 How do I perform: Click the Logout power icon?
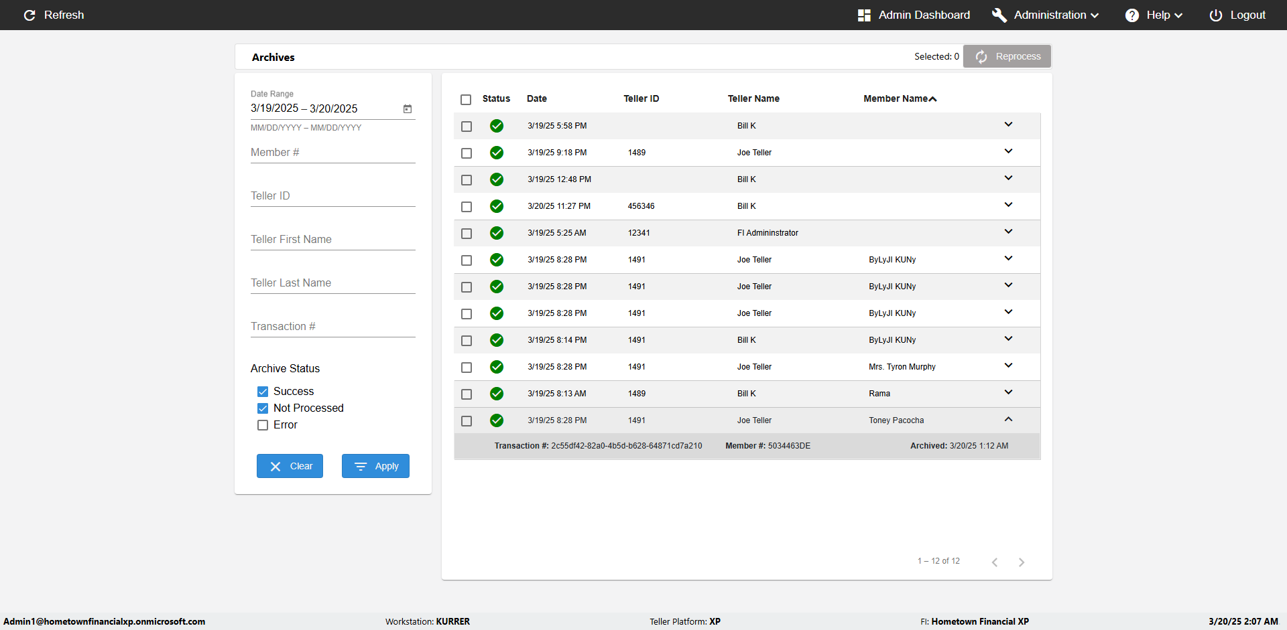1215,15
